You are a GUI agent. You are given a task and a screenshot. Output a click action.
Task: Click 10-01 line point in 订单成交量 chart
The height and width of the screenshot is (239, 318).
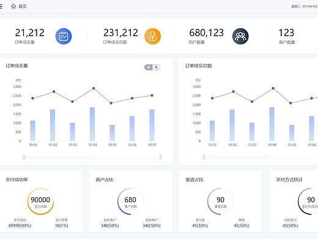[x=32, y=98]
